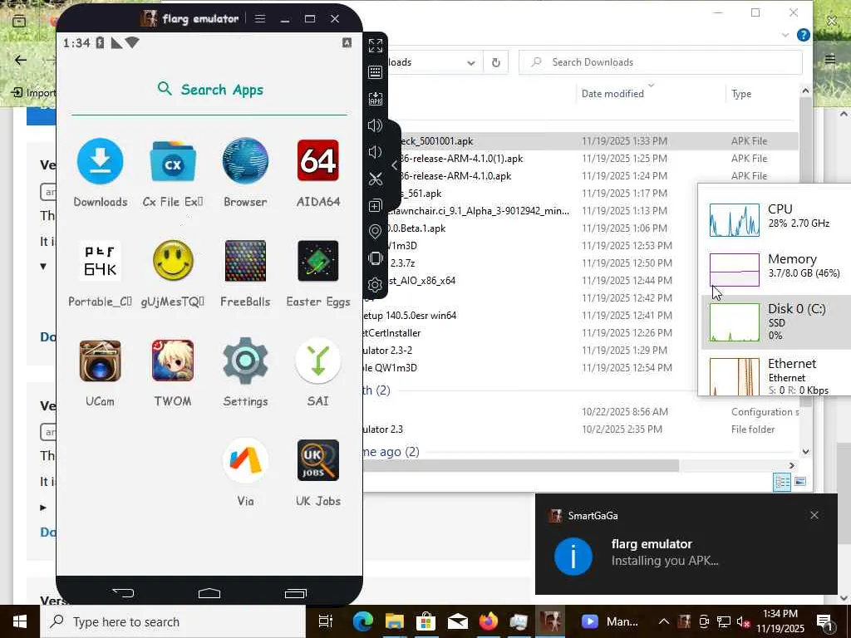Image resolution: width=851 pixels, height=638 pixels.
Task: Select Ethernet in performance panel
Action: pyautogui.click(x=776, y=375)
